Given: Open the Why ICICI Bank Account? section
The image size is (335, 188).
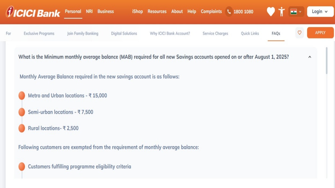Looking at the screenshot, I should [169, 33].
